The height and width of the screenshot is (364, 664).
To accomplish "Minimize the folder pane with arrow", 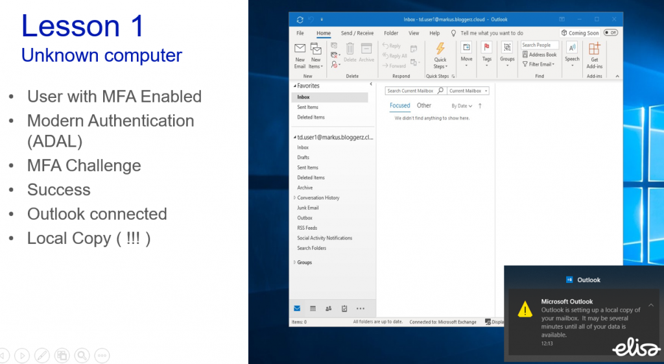I will click(x=371, y=84).
